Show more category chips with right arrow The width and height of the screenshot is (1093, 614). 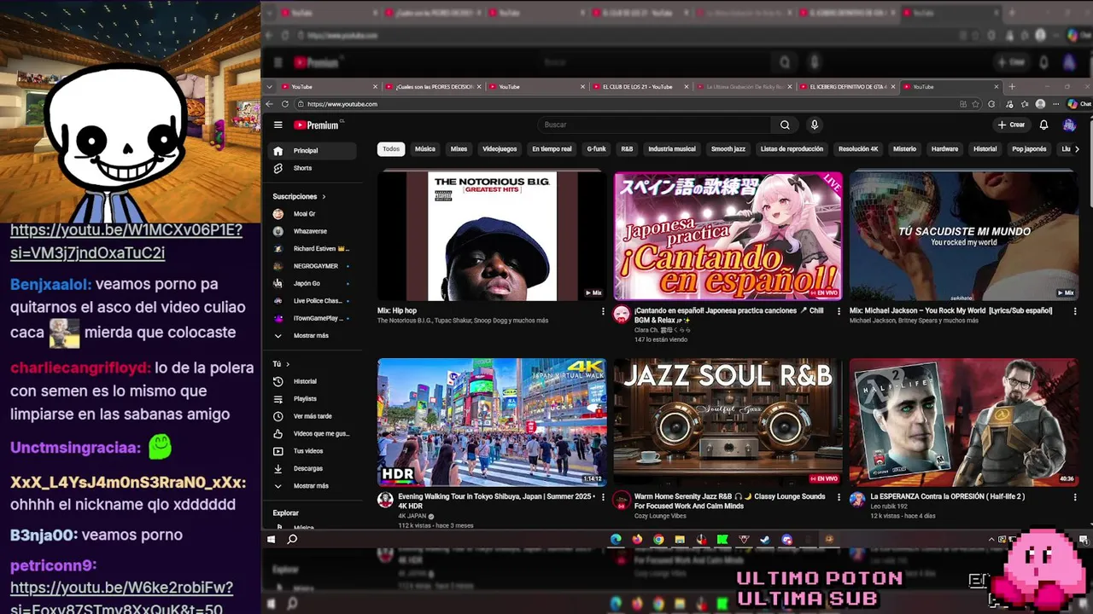(x=1077, y=149)
